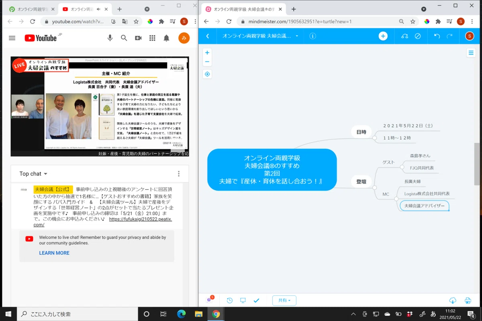482x321 pixels.
Task: Open media control icon in YouTube window
Action: tap(173, 22)
